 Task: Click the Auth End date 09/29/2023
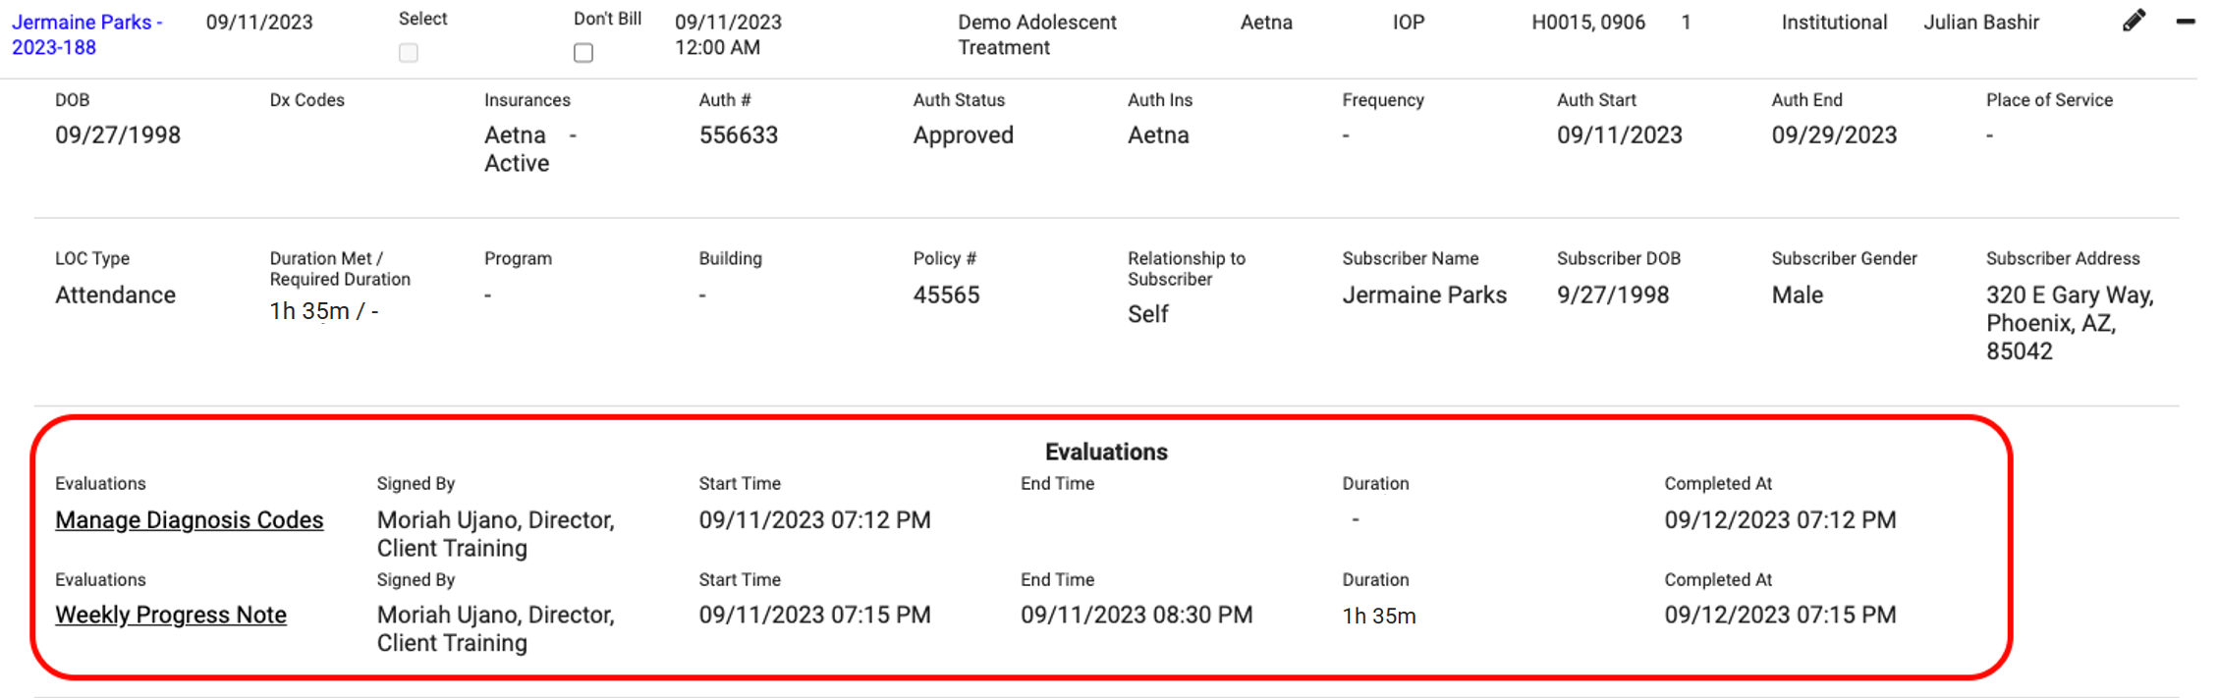1834,135
